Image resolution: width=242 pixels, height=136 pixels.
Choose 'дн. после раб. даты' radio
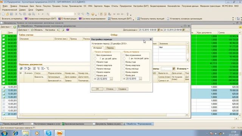tap(124, 59)
